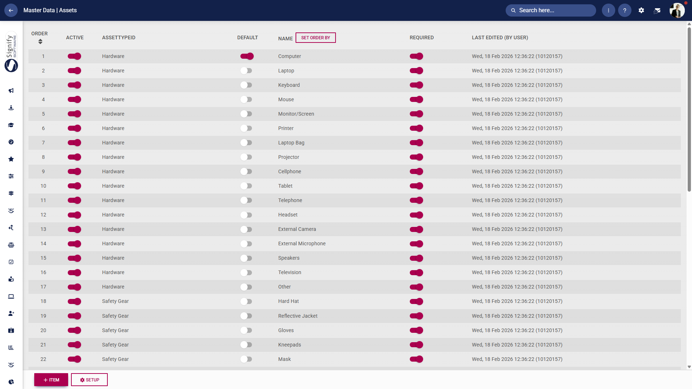Open the messages envelope icon
The image size is (692, 389).
coord(657,10)
